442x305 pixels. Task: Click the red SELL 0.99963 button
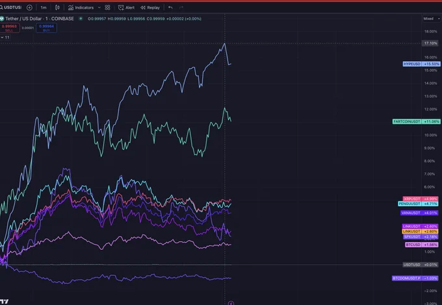tap(9, 28)
